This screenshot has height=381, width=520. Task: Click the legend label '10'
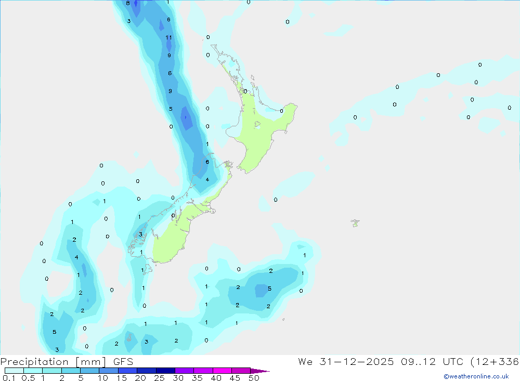[103, 378]
